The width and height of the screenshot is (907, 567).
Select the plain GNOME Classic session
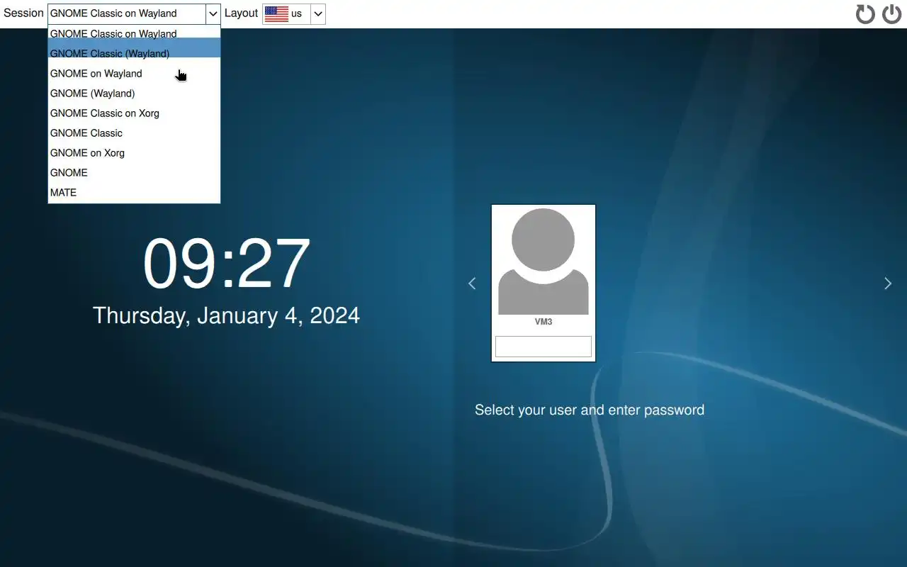pyautogui.click(x=134, y=133)
